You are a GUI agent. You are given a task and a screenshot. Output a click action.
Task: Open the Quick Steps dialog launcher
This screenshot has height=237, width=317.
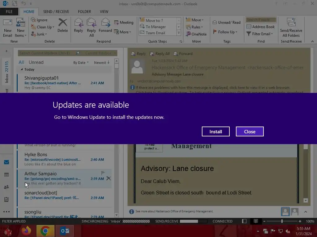point(181,42)
